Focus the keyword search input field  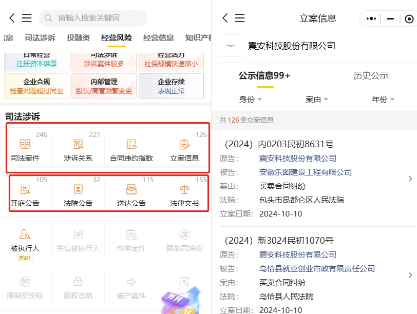(x=93, y=18)
